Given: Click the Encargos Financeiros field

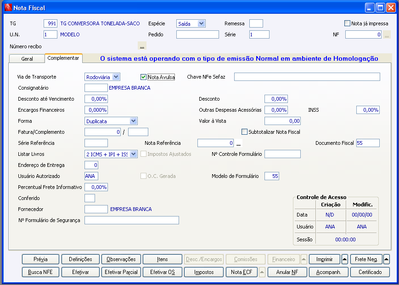Looking at the screenshot, I should click(x=96, y=110).
